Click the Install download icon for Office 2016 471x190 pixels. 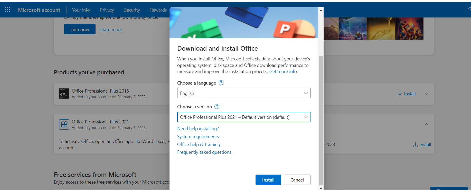click(x=400, y=94)
